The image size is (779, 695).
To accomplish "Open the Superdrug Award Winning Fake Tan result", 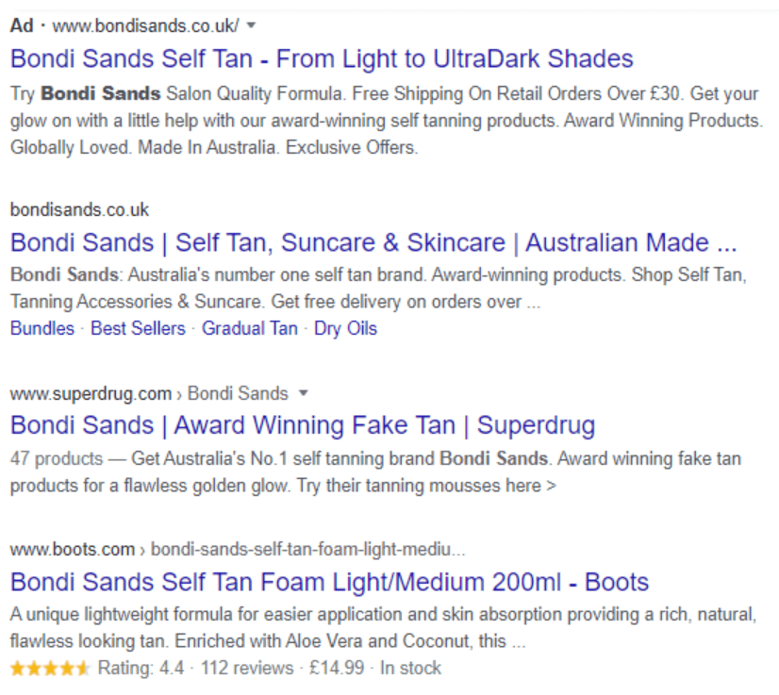I will pyautogui.click(x=303, y=425).
